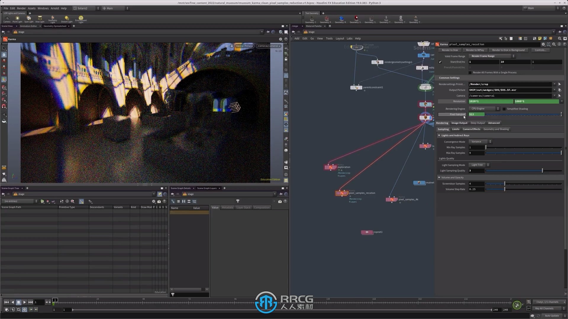This screenshot has width=568, height=319.
Task: Click the Controls... button
Action: 540,50
